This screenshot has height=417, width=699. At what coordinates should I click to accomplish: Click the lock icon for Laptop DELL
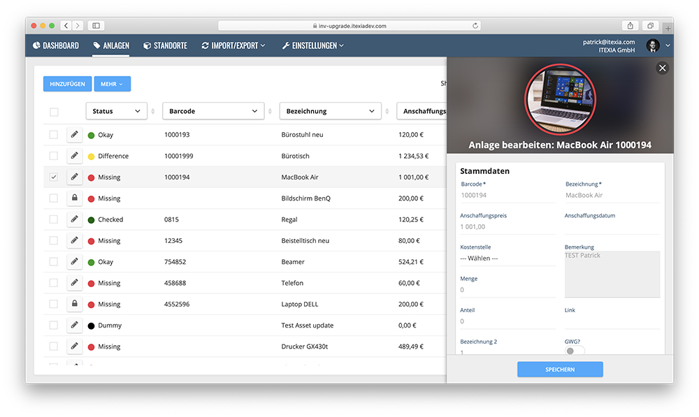click(x=75, y=304)
